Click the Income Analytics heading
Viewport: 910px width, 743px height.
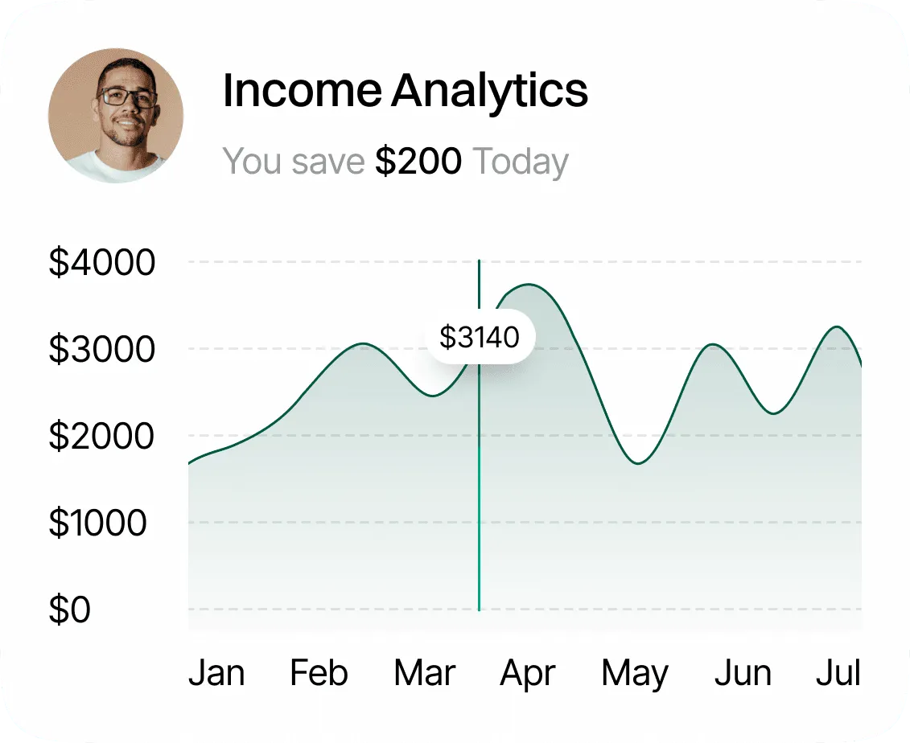coord(405,90)
